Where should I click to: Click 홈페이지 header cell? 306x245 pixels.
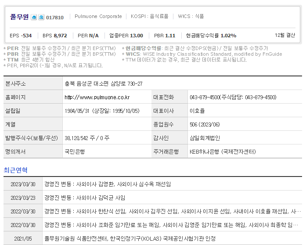[x=33, y=97]
